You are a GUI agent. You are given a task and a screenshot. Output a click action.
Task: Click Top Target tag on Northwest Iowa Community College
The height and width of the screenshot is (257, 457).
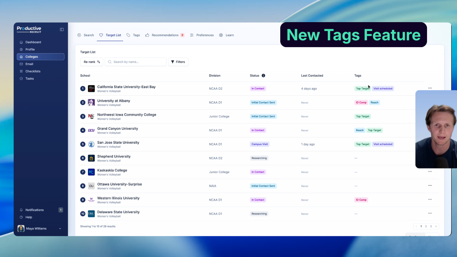pyautogui.click(x=362, y=116)
